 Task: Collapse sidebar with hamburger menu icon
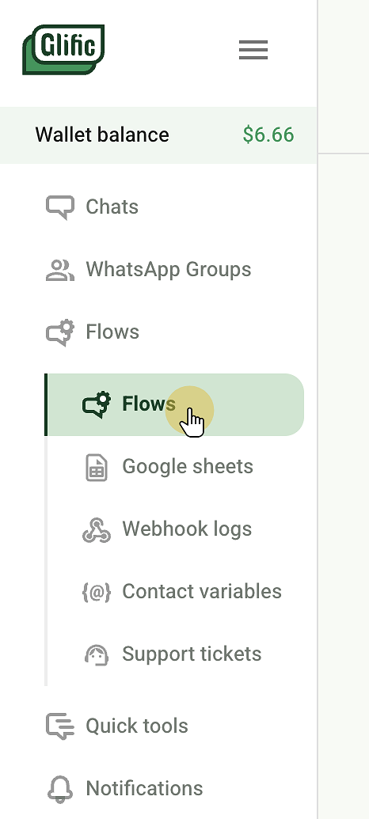click(x=253, y=50)
